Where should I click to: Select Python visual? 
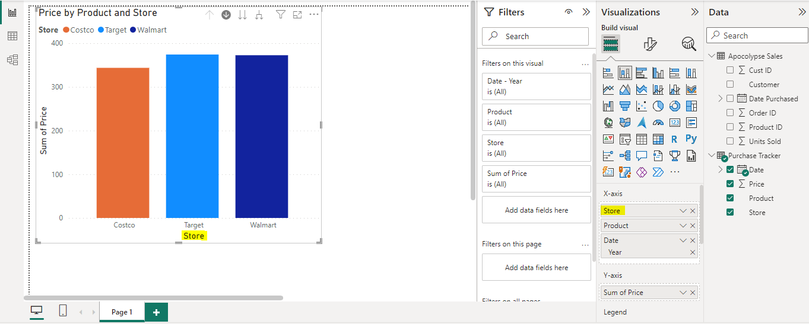[x=691, y=139]
